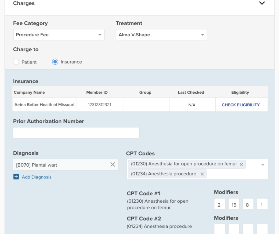279x234 pixels.
Task: Click the CPT Code #1 heading
Action: tap(143, 193)
